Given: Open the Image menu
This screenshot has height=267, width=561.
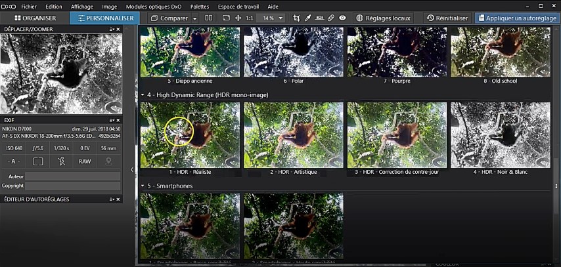Looking at the screenshot, I should click(110, 7).
